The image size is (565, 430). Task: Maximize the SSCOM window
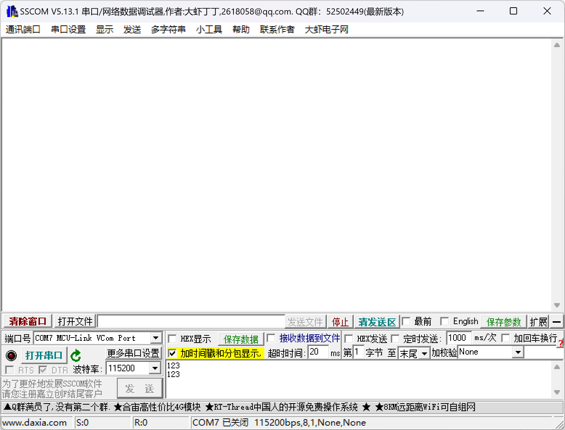tap(513, 11)
